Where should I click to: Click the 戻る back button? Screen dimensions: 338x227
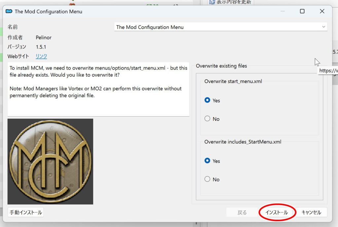click(242, 212)
